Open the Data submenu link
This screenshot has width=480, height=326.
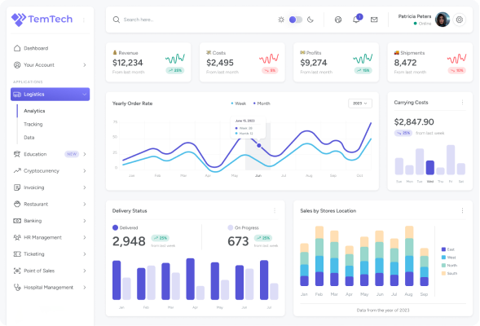29,138
